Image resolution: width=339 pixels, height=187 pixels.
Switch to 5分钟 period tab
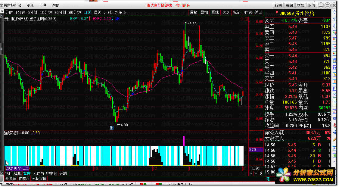click(x=33, y=13)
